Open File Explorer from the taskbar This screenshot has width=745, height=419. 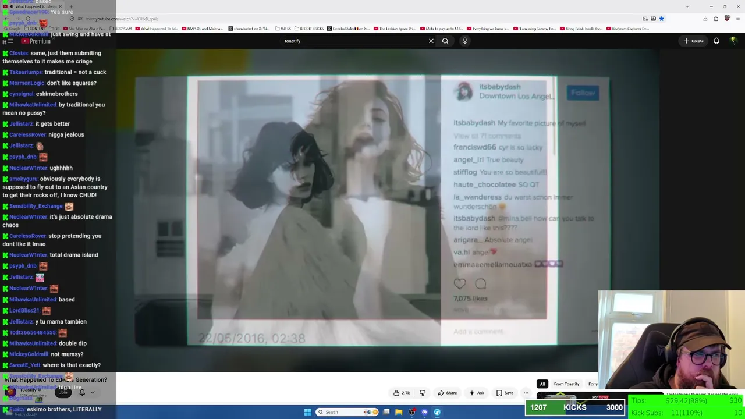pos(399,412)
